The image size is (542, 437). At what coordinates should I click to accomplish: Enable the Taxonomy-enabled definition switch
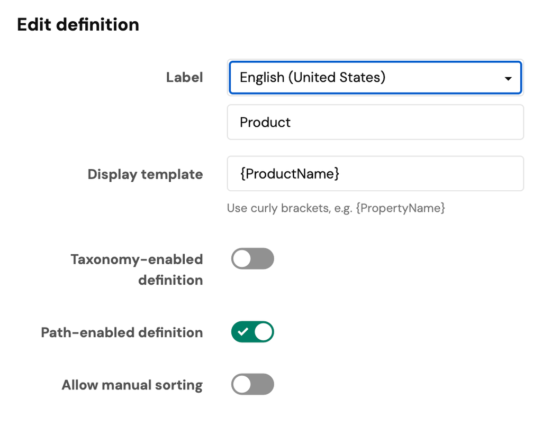coord(252,259)
